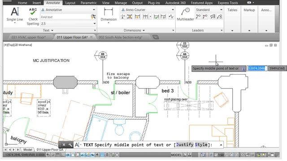The height and width of the screenshot is (161, 287).
Task: Click the find text search icon
Action: pos(93,17)
